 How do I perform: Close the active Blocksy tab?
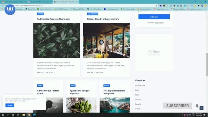77,2
